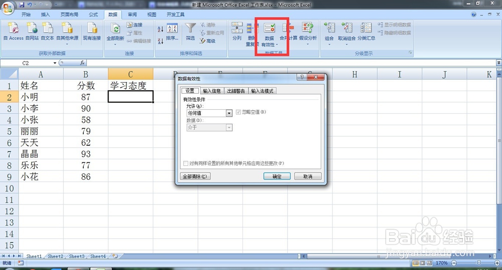This screenshot has width=502, height=270.
Task: Sort ascending A to Z
Action: 161,29
